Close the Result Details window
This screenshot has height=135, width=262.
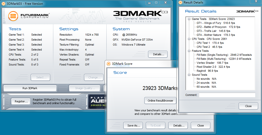(248, 106)
